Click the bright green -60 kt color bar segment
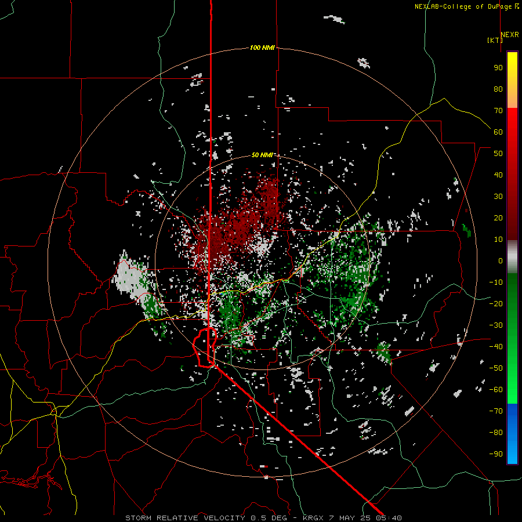Image resolution: width=522 pixels, height=522 pixels. [x=512, y=393]
